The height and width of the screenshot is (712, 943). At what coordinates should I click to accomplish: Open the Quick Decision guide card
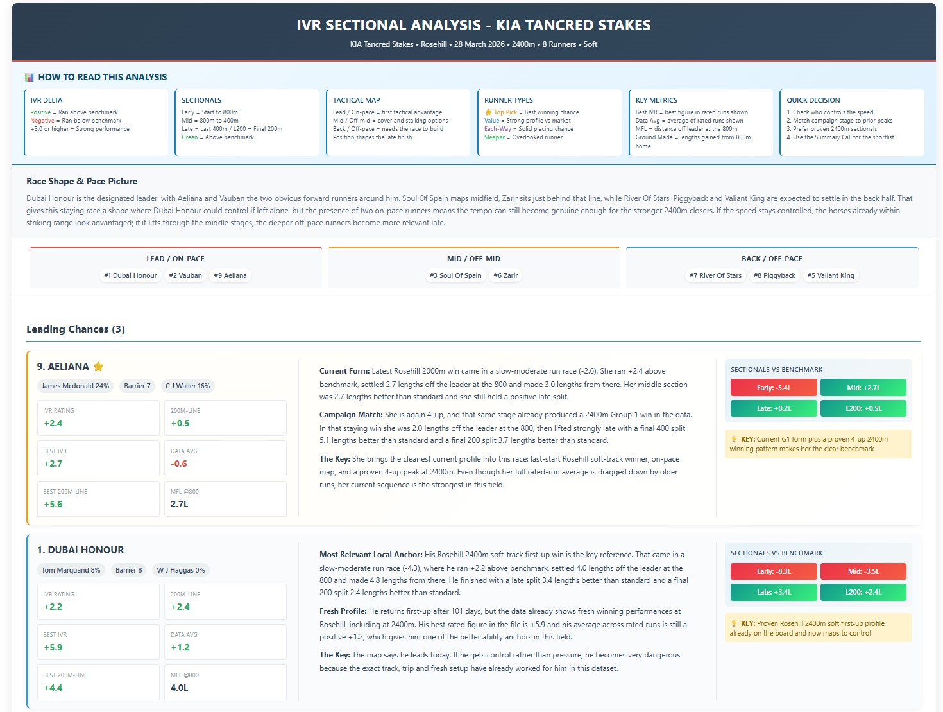pyautogui.click(x=851, y=122)
